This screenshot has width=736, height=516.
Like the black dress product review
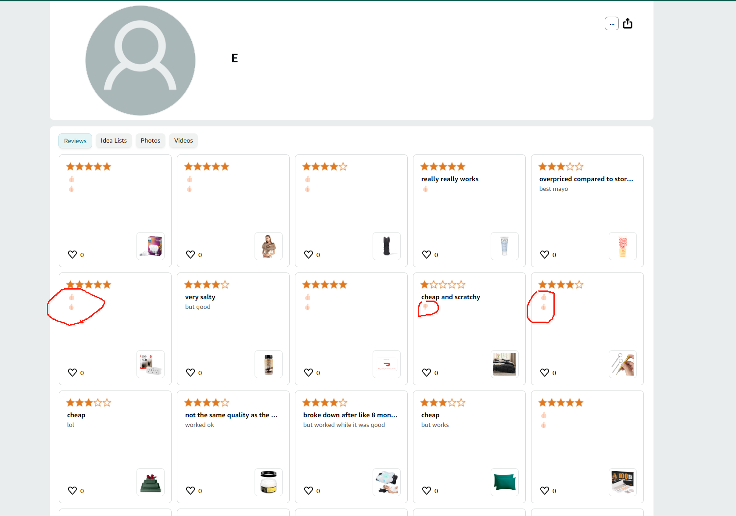pyautogui.click(x=309, y=254)
